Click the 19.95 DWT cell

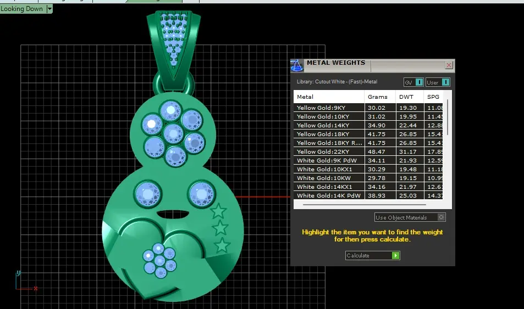point(410,116)
